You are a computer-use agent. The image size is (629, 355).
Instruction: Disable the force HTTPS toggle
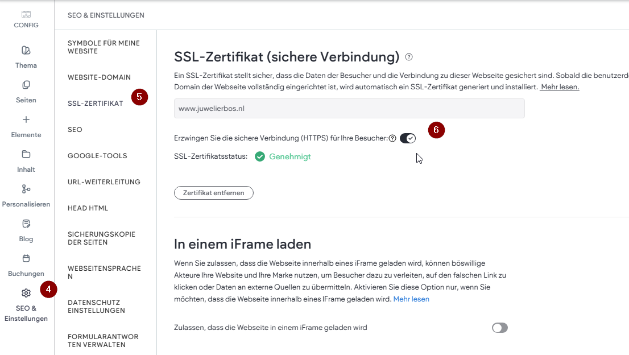click(x=408, y=138)
